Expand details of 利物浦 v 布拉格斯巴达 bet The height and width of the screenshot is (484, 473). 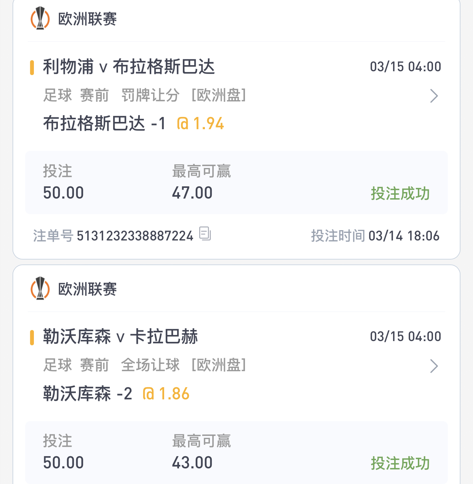[x=434, y=96]
